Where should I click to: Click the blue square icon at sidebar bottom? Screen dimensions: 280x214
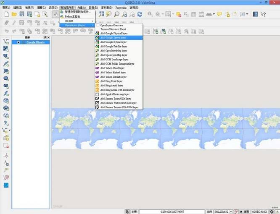[x=6, y=185]
